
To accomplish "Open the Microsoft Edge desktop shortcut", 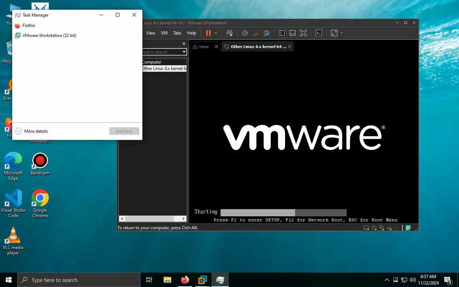I will click(x=13, y=166).
